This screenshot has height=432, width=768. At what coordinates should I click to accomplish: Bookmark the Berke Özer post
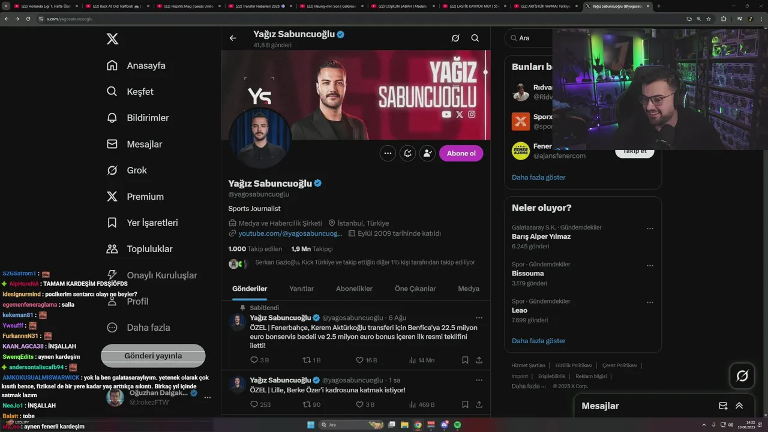point(465,404)
